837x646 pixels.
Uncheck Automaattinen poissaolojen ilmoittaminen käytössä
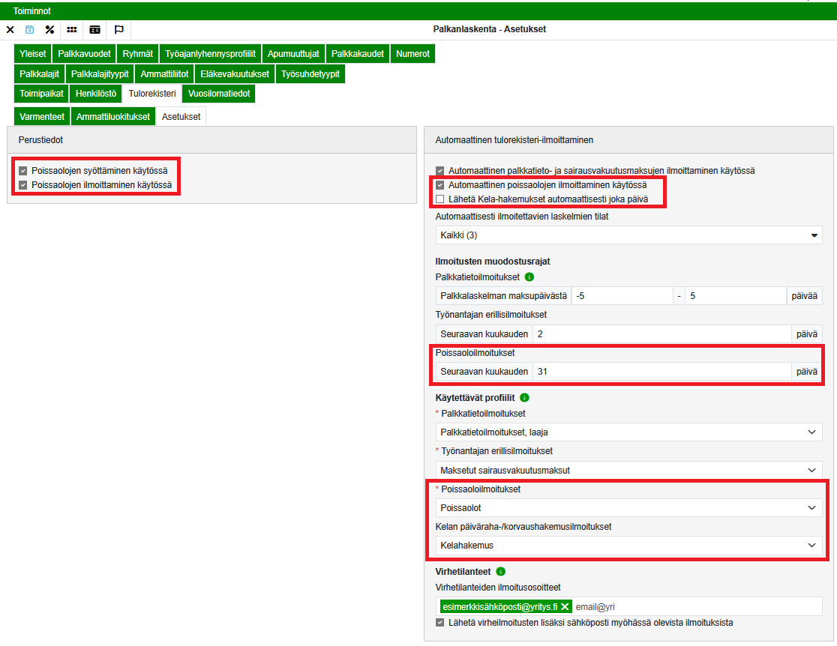point(440,185)
